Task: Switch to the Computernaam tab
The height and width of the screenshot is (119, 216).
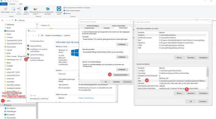Action: coord(89,28)
